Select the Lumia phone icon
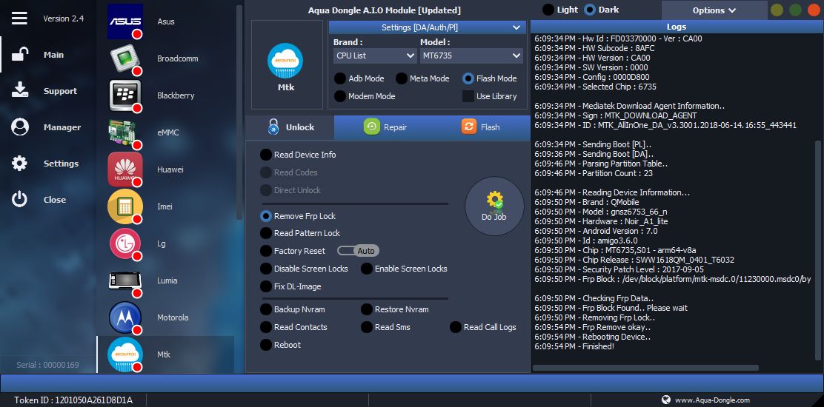This screenshot has height=407, width=824. click(x=125, y=280)
